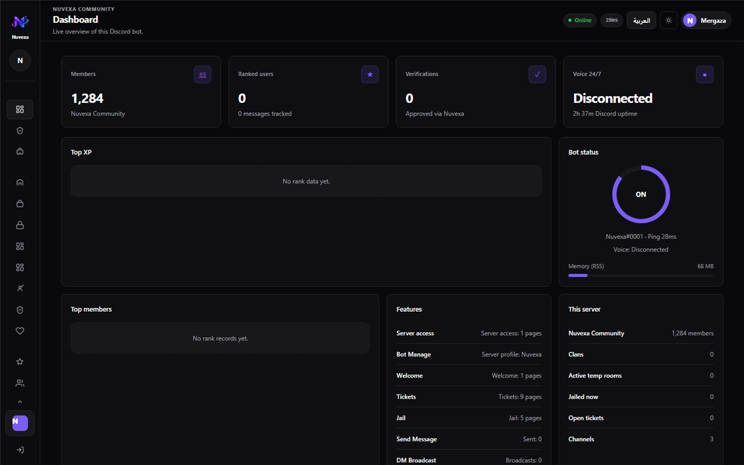Open the star icon in sidebar
744x465 pixels.
click(20, 361)
